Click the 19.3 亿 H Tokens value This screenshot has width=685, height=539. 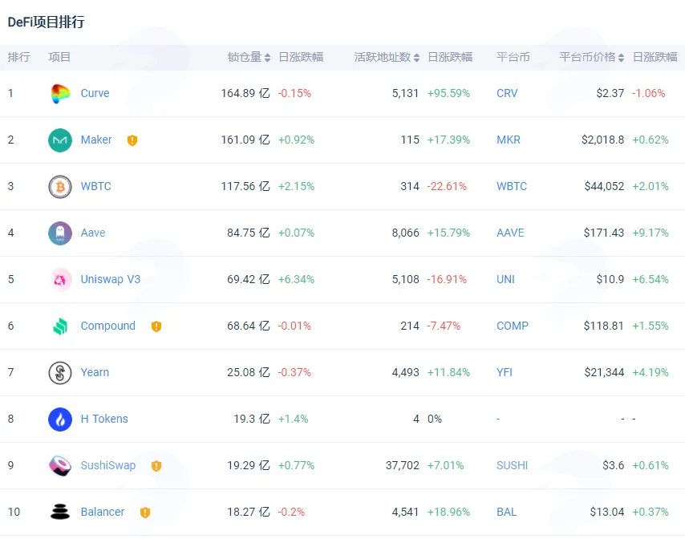pyautogui.click(x=252, y=419)
